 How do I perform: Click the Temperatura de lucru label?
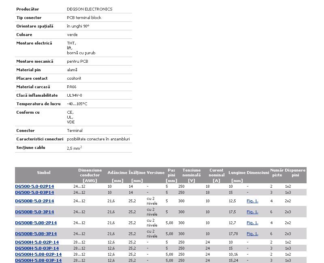38,104
